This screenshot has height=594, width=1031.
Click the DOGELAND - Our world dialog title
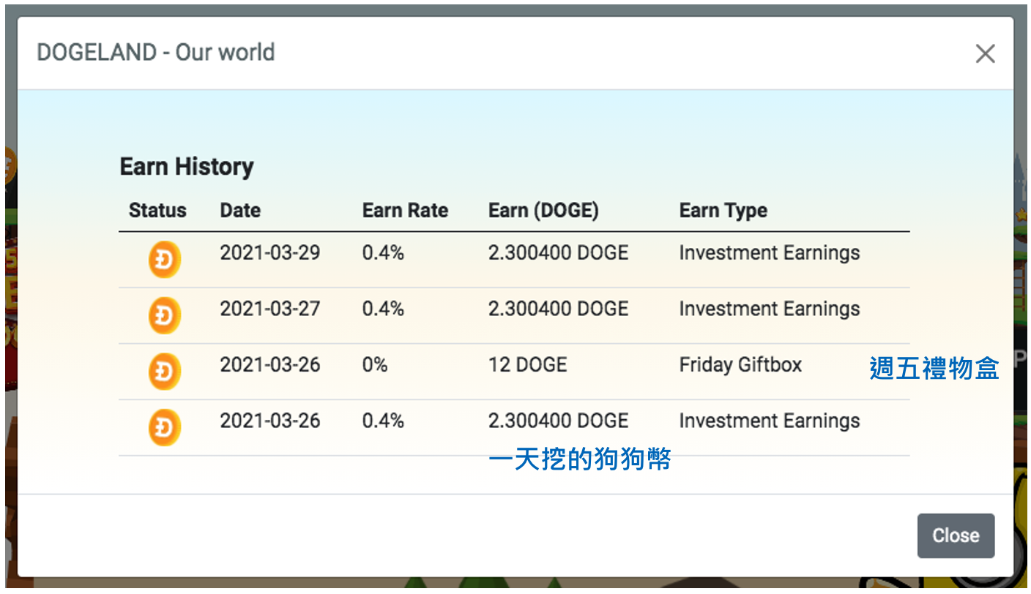[156, 53]
